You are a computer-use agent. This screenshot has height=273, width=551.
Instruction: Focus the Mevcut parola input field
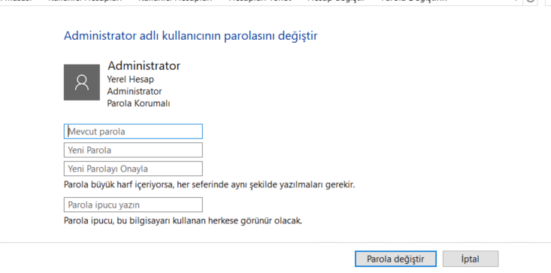(x=133, y=132)
